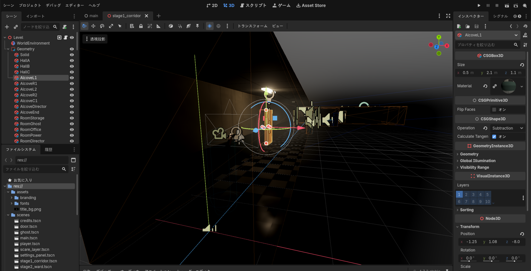
Task: Add a new child node with the plus icon
Action: pyautogui.click(x=7, y=27)
